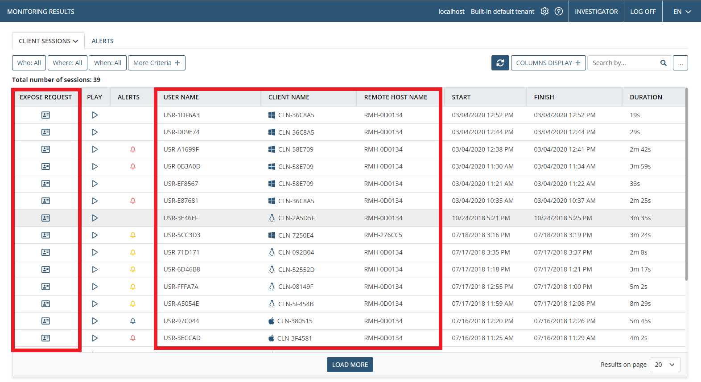
Task: Click the magnifier search icon
Action: click(663, 63)
